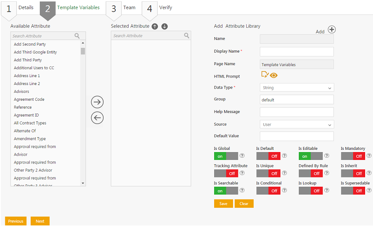
Task: Toggle the Is Global switch
Action: point(226,156)
